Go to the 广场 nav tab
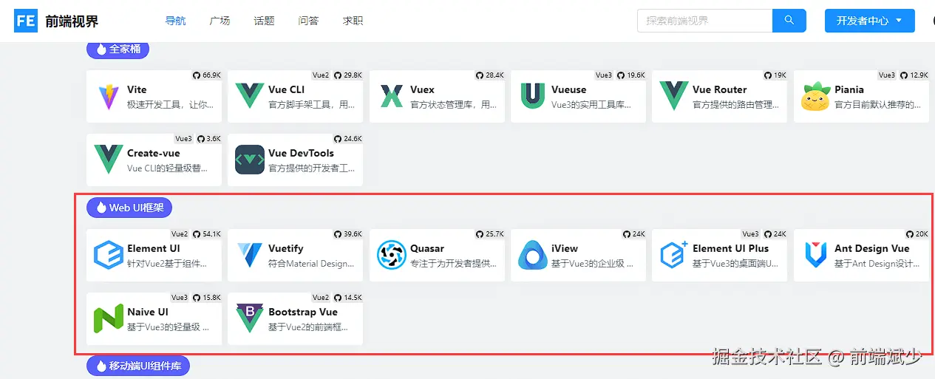Viewport: 935px width, 379px height. (220, 21)
